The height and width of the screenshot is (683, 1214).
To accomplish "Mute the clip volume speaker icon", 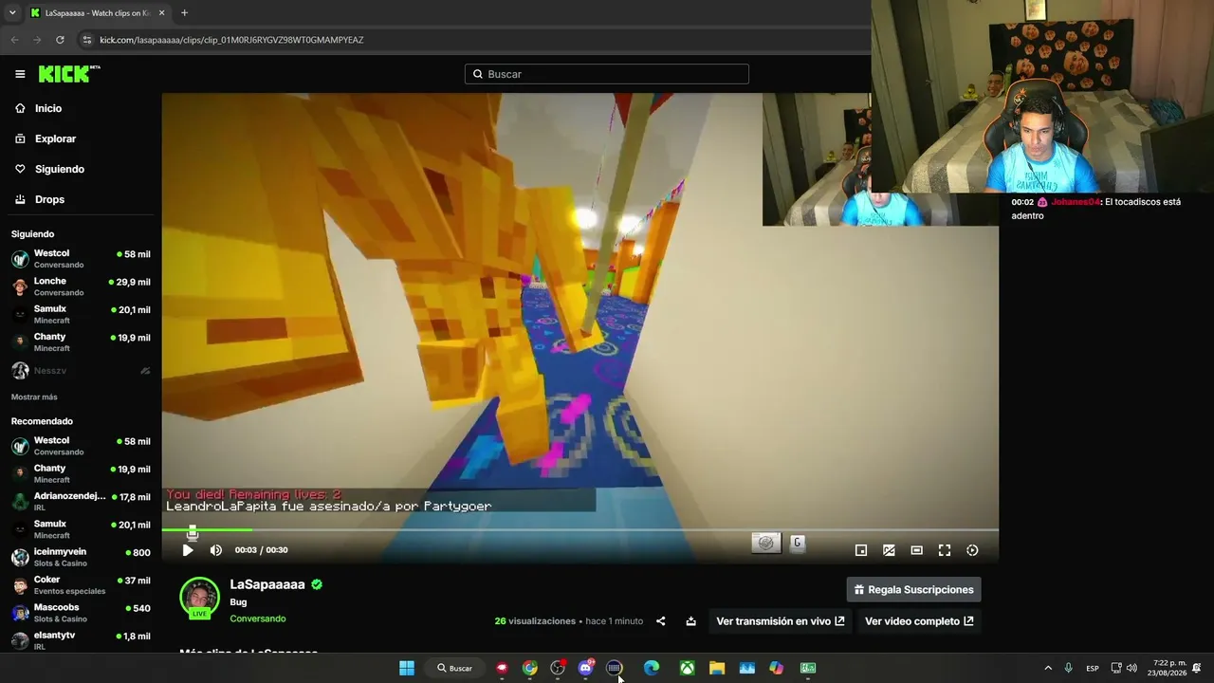I will [x=216, y=550].
